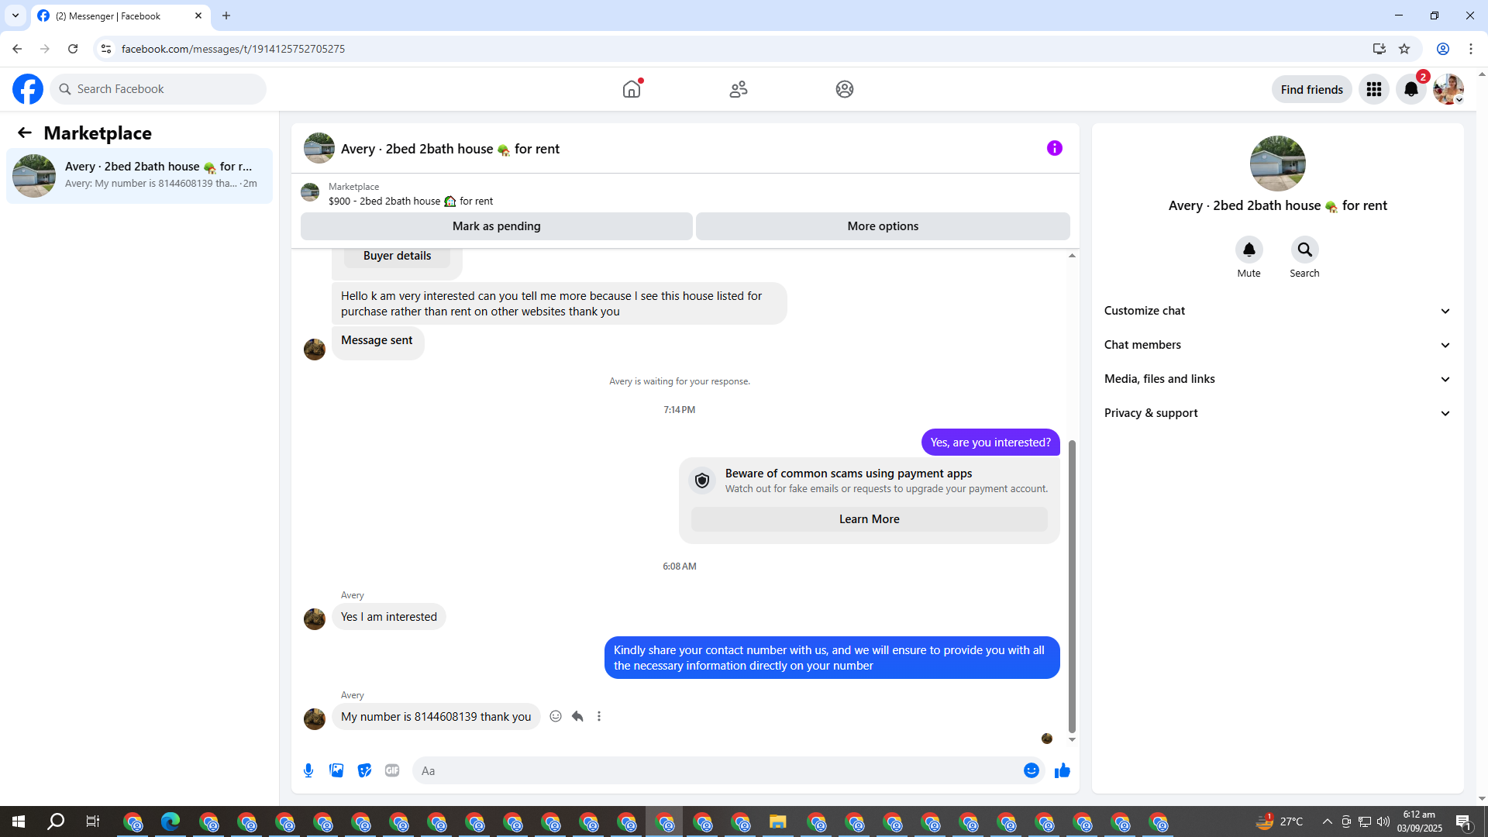
Task: Open Windows taskbar search
Action: [x=56, y=821]
